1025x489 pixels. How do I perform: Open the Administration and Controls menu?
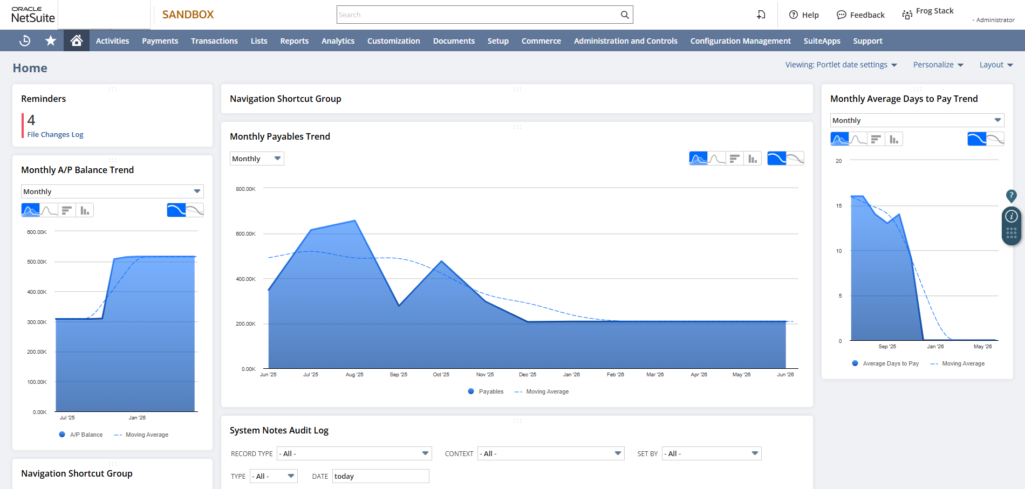pos(626,41)
